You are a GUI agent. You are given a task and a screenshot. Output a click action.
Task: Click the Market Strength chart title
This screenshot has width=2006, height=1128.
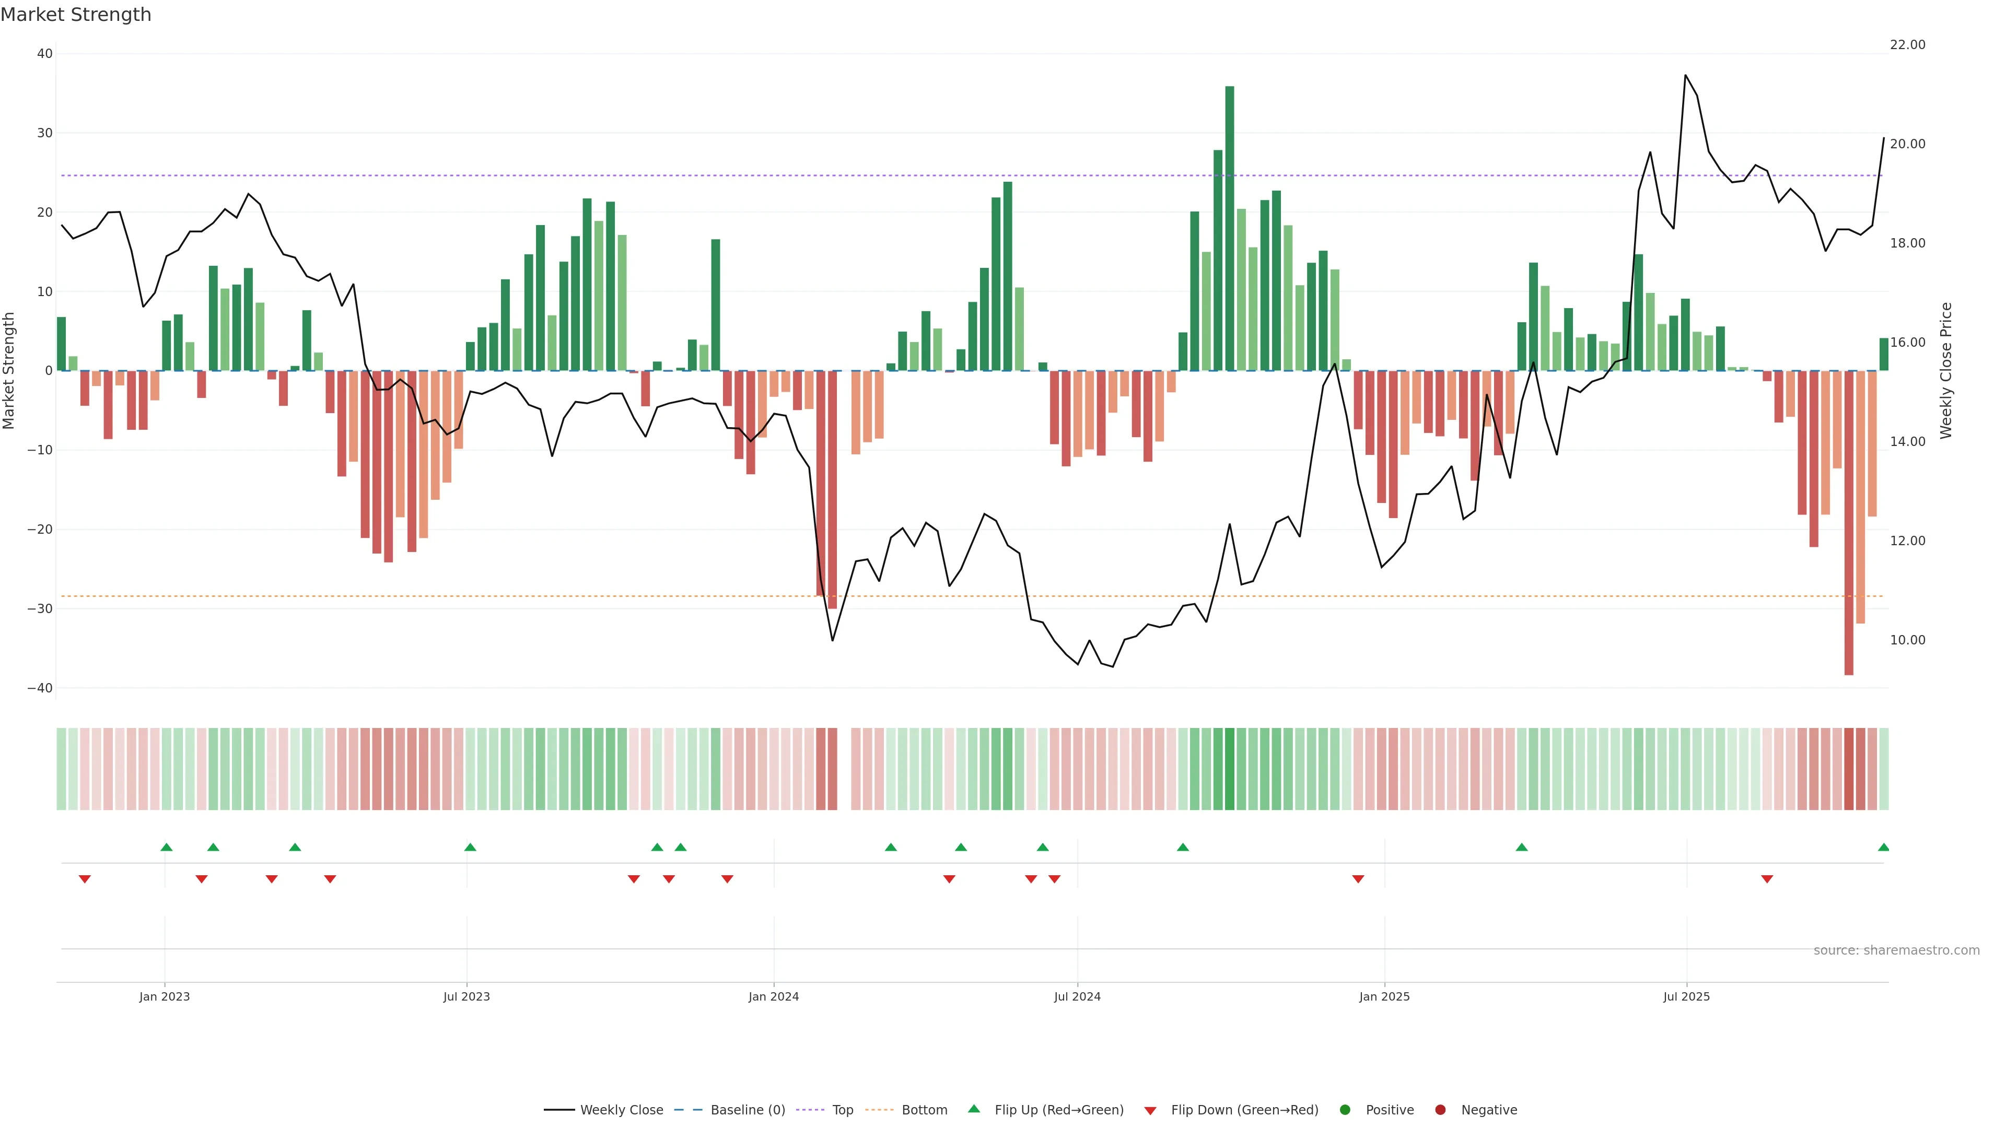coord(76,15)
